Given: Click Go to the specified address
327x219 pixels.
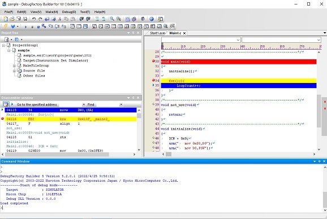Looking at the screenshot, I should (37, 104).
